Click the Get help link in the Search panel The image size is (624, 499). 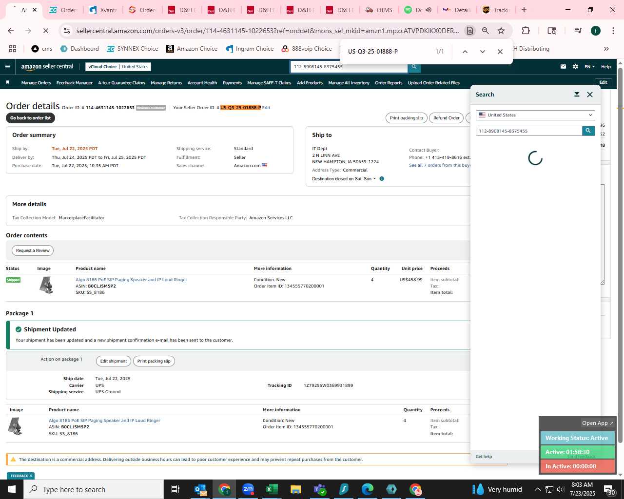[x=484, y=457]
